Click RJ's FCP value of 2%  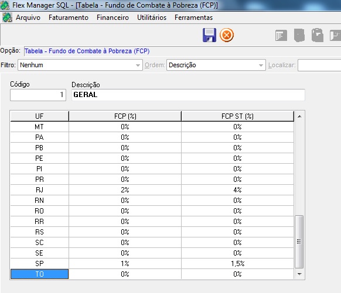125,190
